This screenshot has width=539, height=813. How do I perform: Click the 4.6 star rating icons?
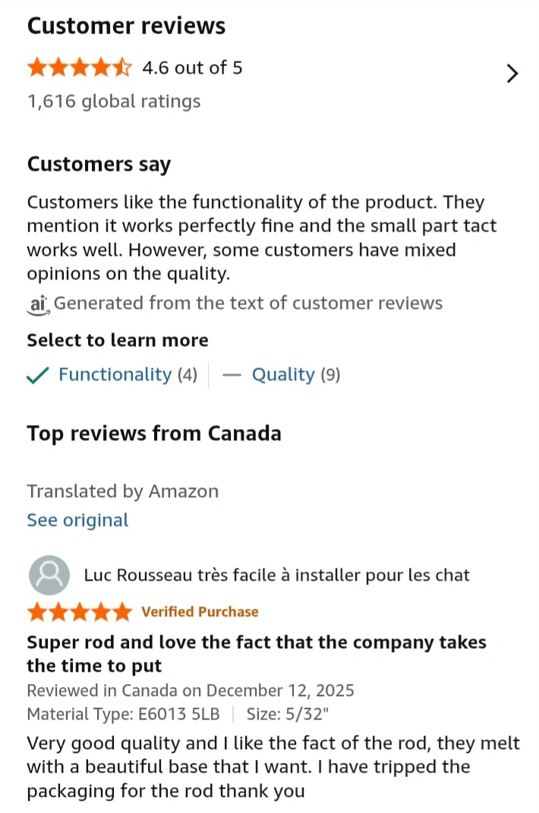click(79, 68)
